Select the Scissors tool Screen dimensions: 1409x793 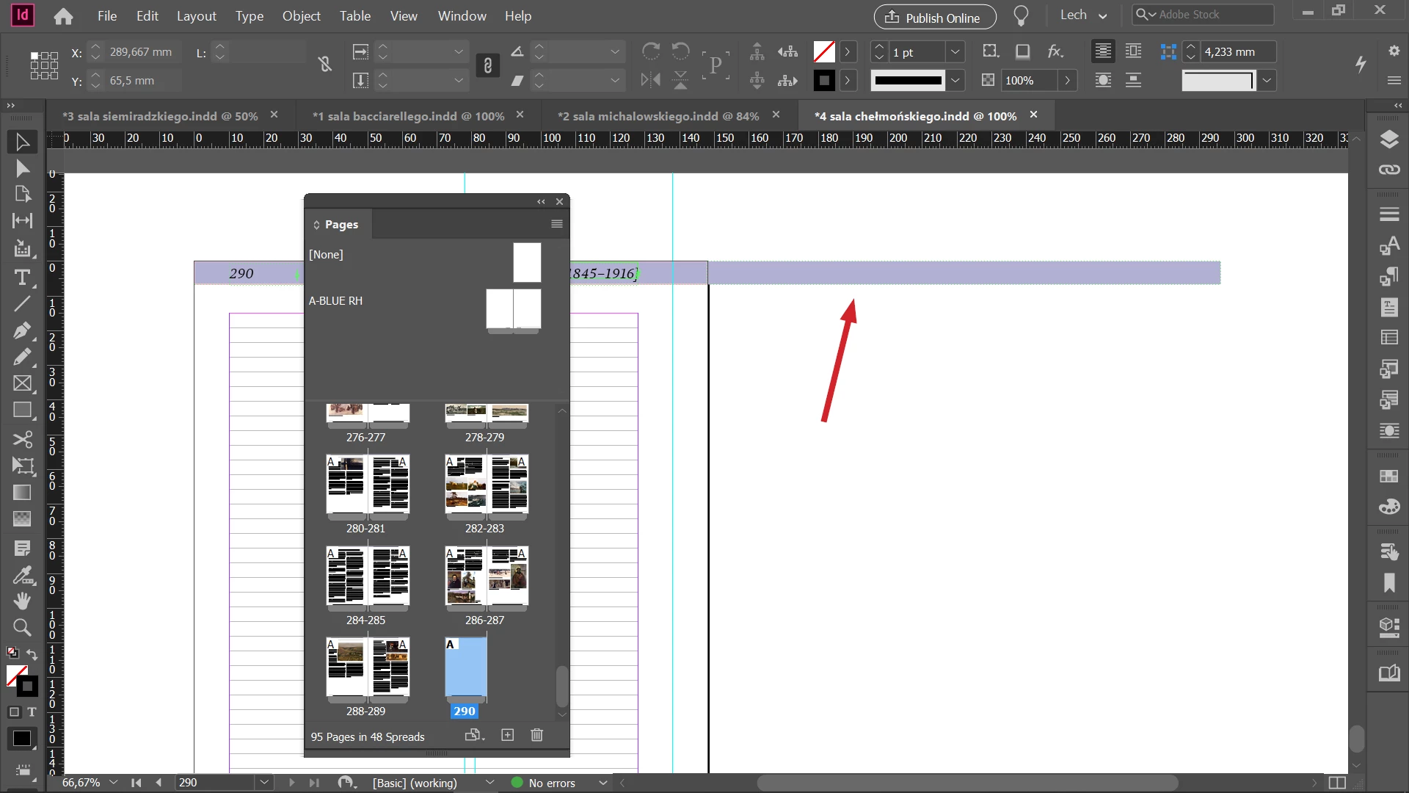coord(22,439)
